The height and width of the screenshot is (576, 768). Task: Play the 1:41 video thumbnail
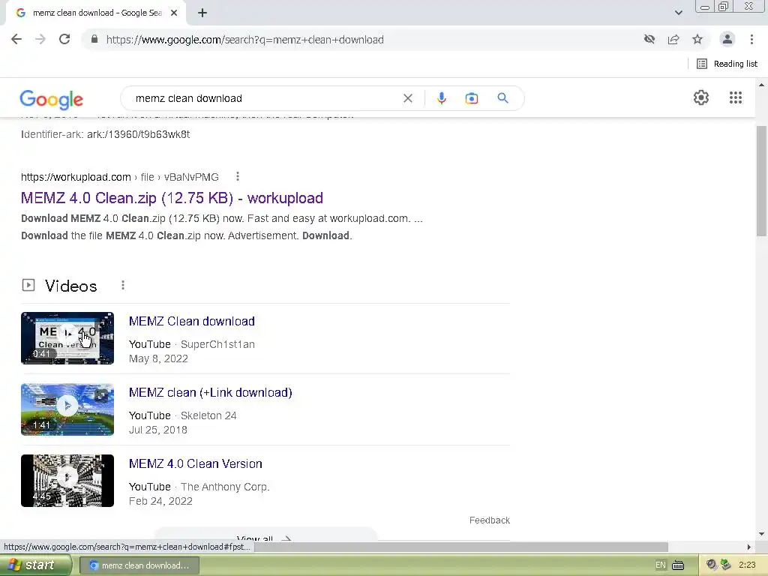pyautogui.click(x=67, y=409)
